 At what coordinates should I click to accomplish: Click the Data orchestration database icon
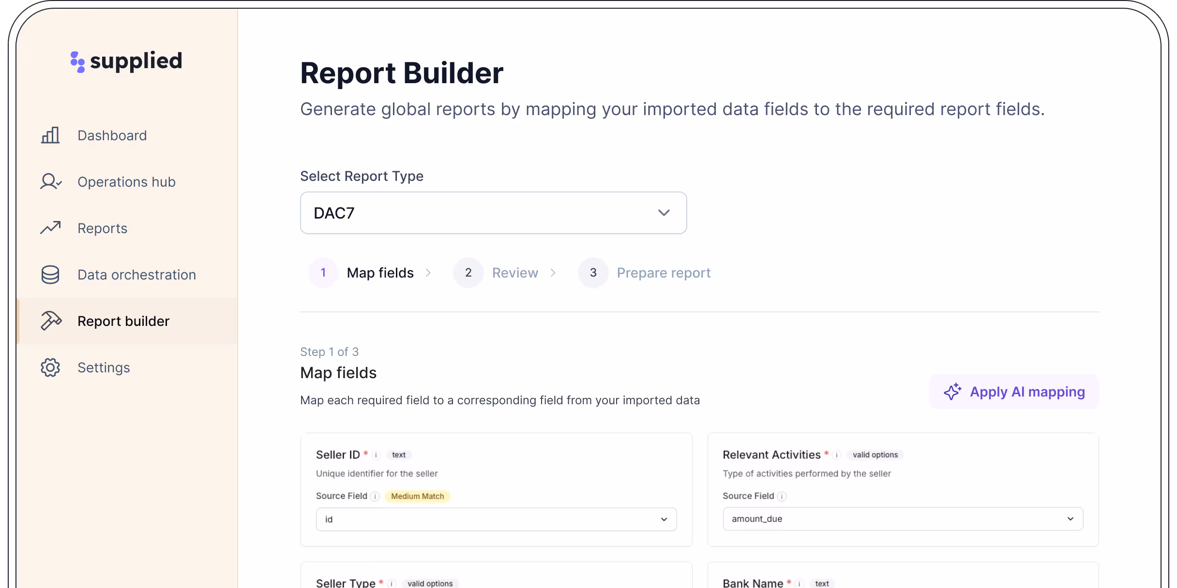pos(50,274)
